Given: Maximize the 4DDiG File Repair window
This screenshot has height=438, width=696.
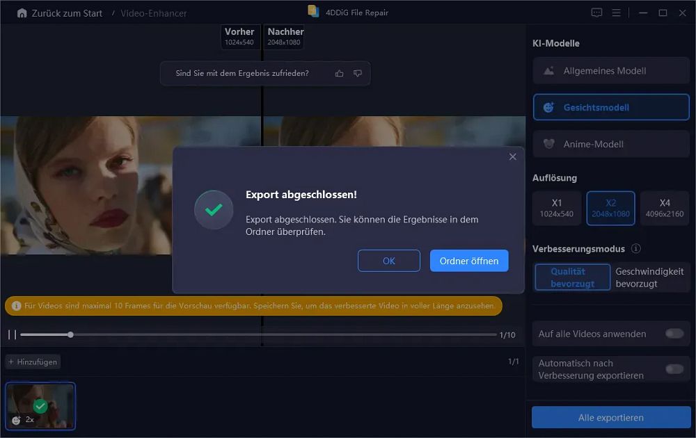Looking at the screenshot, I should coord(663,13).
